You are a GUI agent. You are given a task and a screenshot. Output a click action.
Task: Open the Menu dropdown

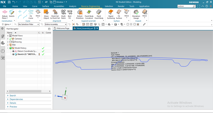(x=6, y=24)
